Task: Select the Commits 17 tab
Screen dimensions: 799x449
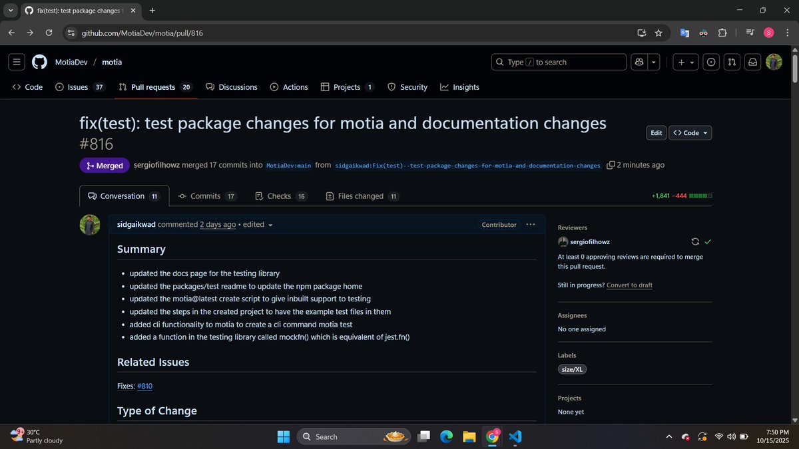Action: (207, 196)
